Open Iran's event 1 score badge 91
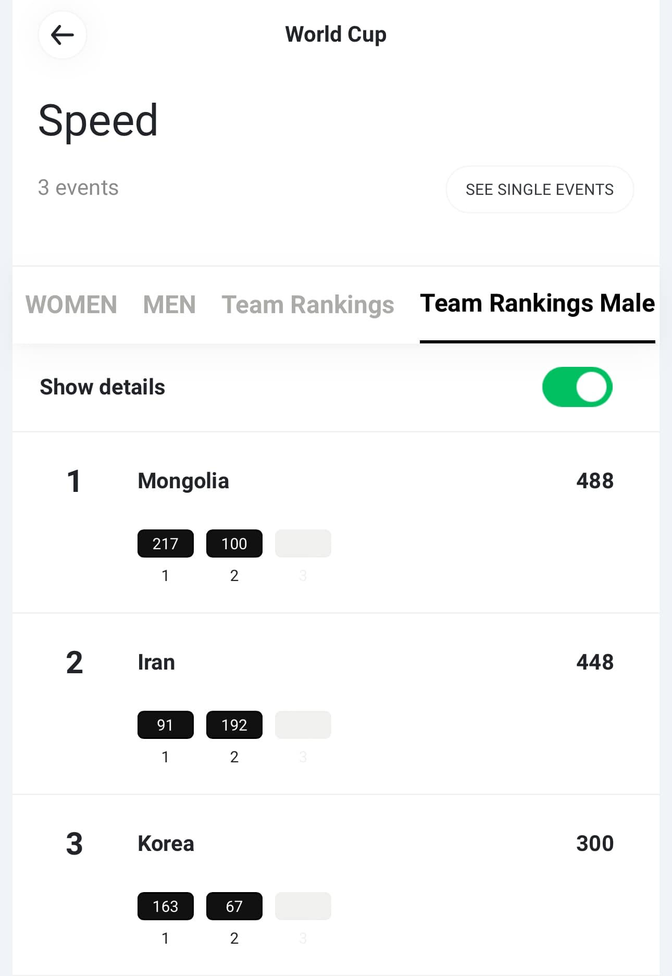 (x=166, y=725)
